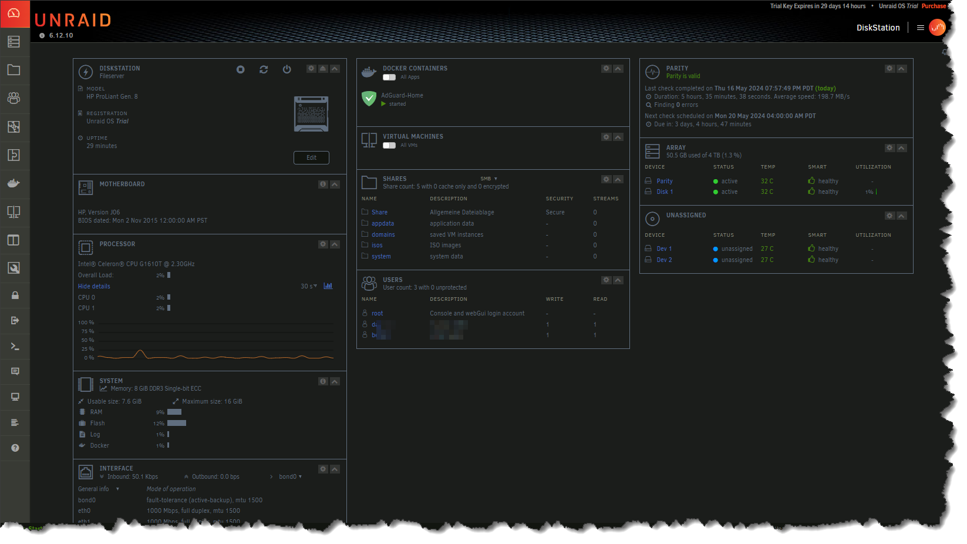Open the Tools wrench icon in sidebar
Screen dimensions: 967x544
(14, 268)
